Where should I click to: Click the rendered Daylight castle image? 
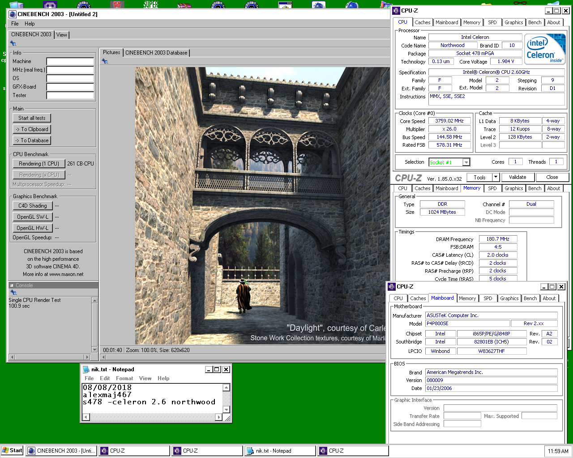(262, 206)
